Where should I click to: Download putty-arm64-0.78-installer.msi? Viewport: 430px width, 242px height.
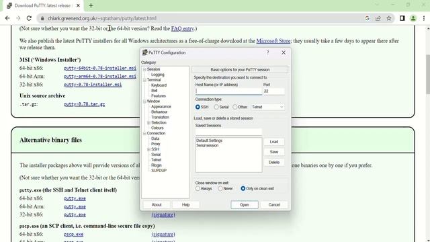100,76
